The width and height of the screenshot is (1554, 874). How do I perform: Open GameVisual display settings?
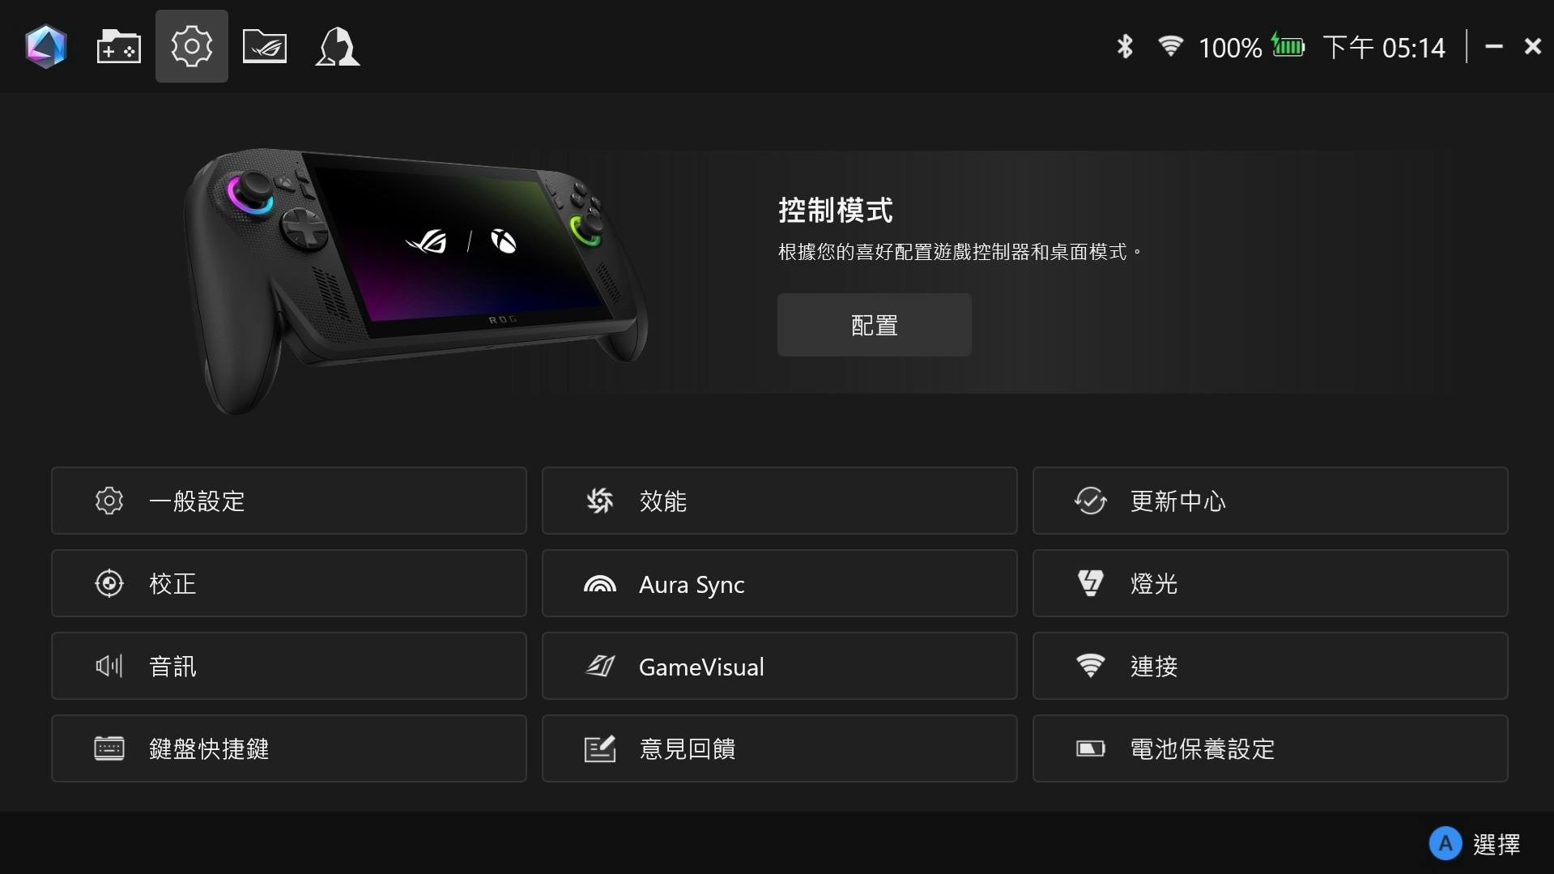point(780,666)
